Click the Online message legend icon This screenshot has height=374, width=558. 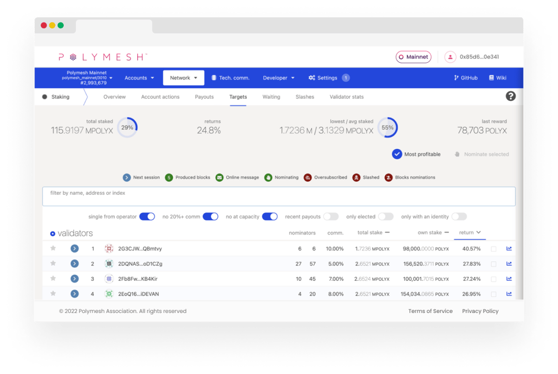pos(219,177)
